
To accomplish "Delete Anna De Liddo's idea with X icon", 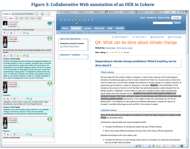I will (x=11, y=33).
